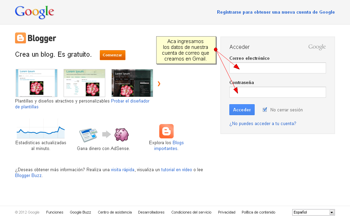Open the Privacidad footer link

pos(226,212)
